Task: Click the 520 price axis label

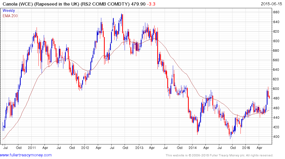Action: (276, 79)
